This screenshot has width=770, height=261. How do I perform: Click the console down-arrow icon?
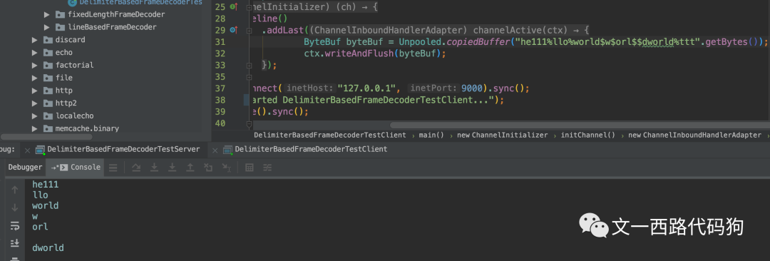tap(15, 208)
